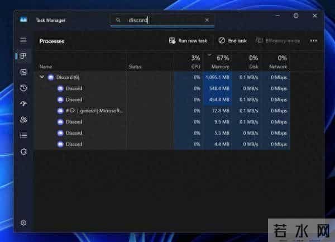Open the three-dot more options menu
The width and height of the screenshot is (335, 242).
point(313,41)
